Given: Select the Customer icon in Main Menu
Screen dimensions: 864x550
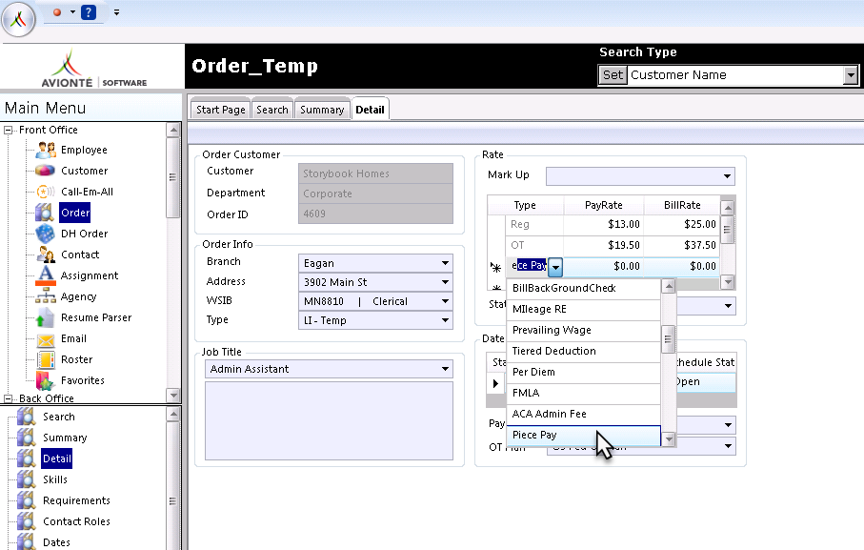Looking at the screenshot, I should tap(45, 171).
